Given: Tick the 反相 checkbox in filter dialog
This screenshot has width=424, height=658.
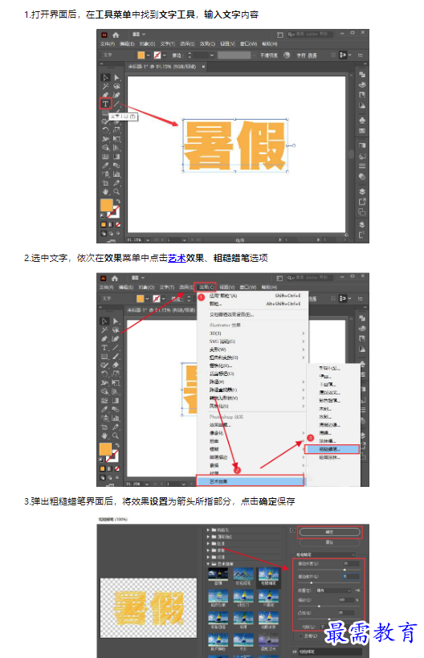Looking at the screenshot, I should (x=300, y=636).
